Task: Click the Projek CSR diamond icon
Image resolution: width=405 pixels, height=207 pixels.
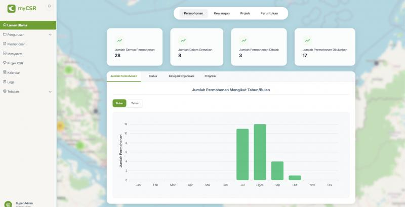Action: (5, 63)
